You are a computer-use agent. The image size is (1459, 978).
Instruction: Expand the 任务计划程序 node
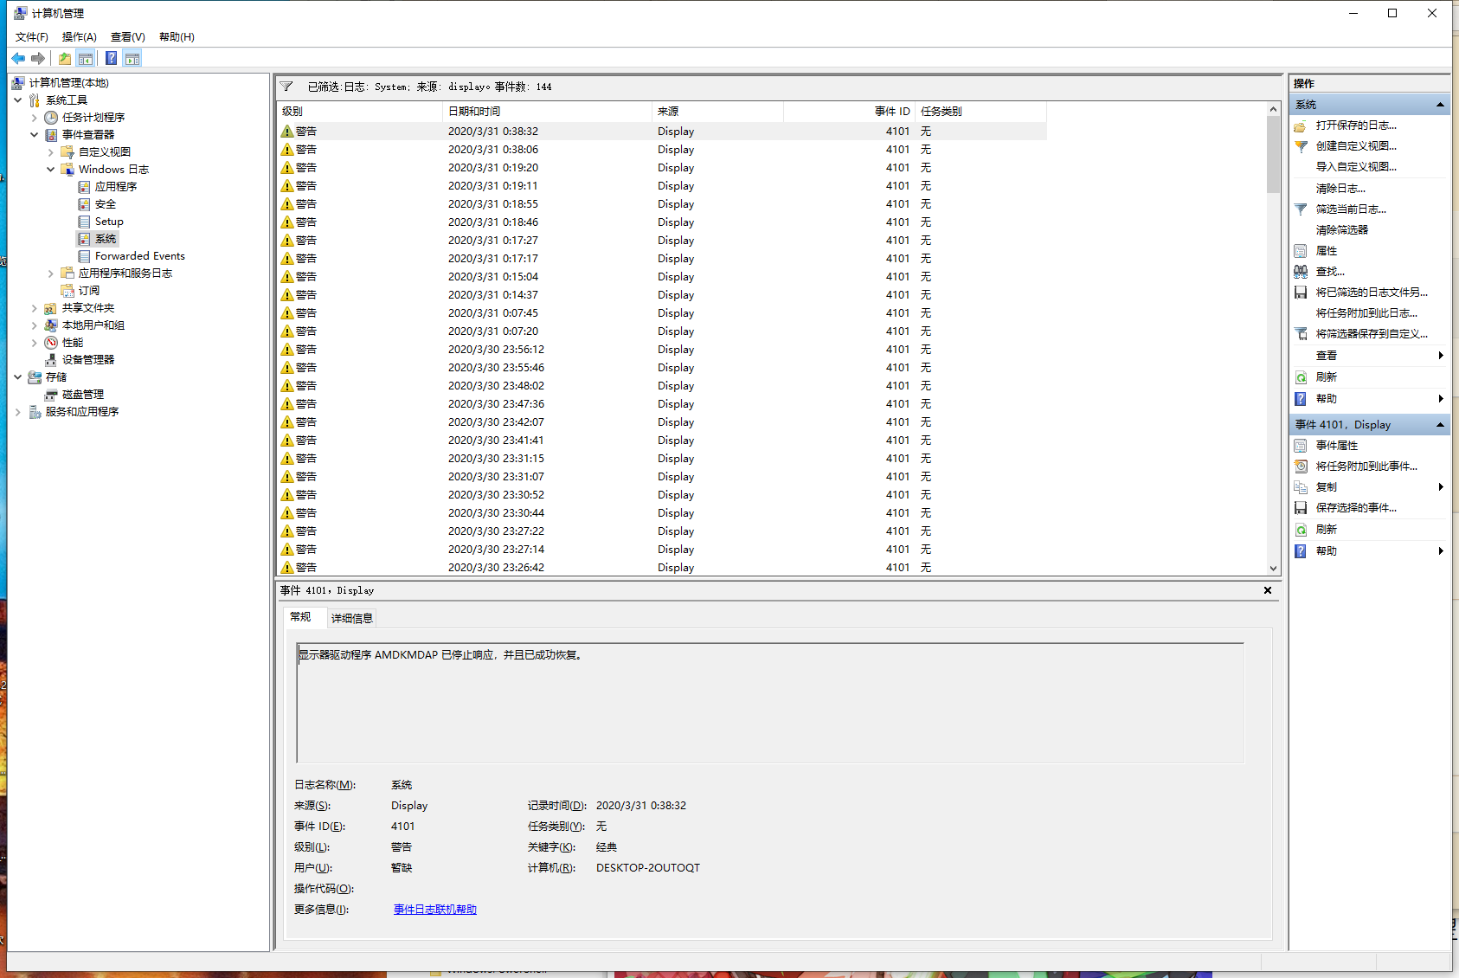35,118
